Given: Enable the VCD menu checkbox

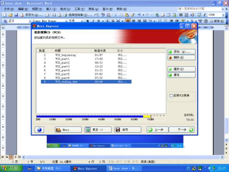Looking at the screenshot, I should click(x=171, y=95).
